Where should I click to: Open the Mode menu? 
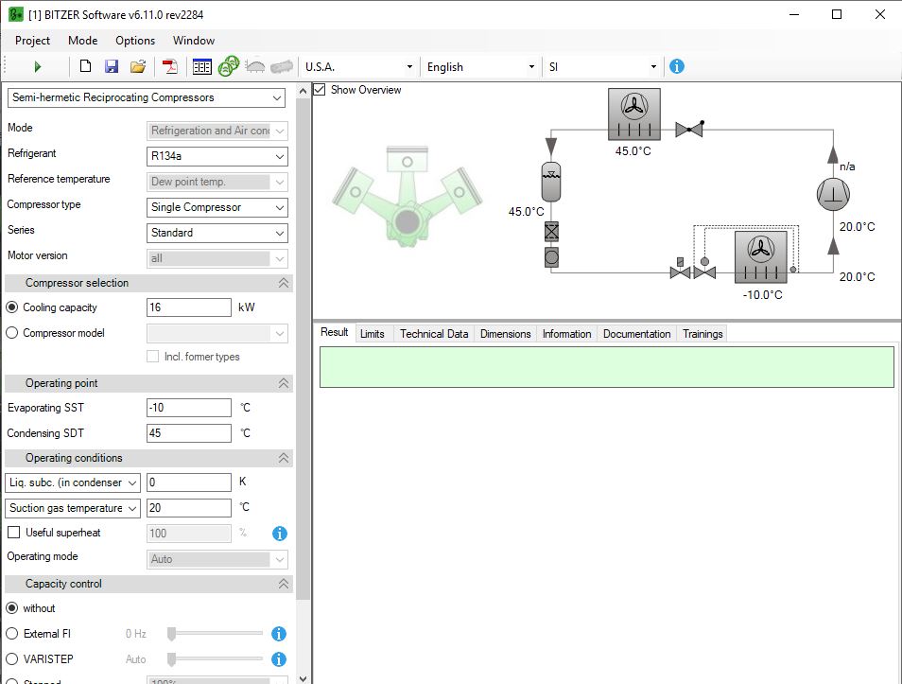pos(83,41)
